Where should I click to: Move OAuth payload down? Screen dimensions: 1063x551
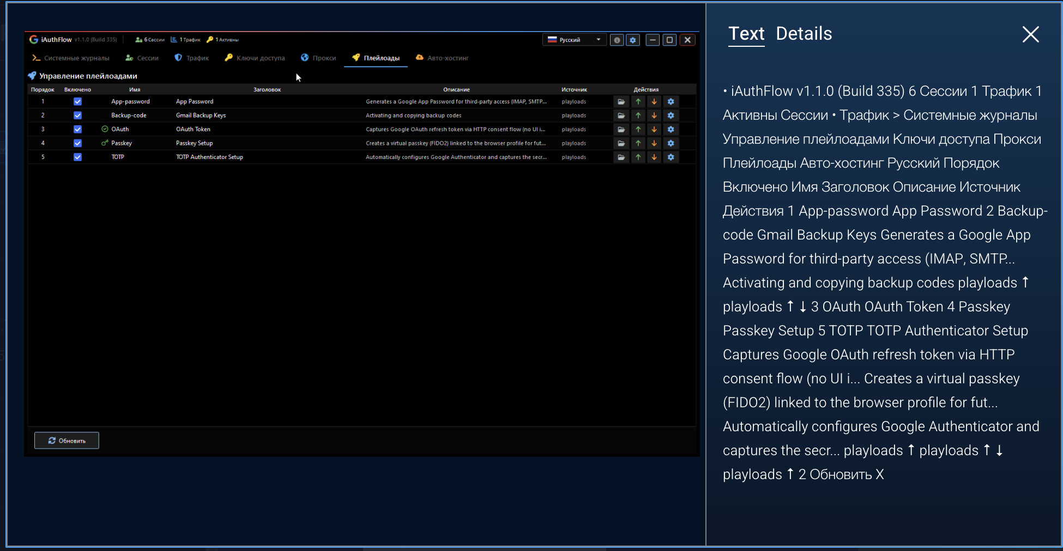[654, 130]
